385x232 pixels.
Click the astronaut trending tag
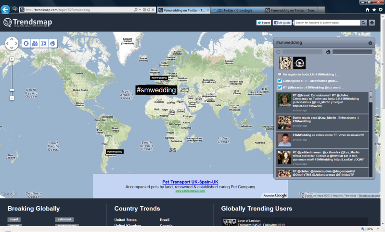[64, 220]
